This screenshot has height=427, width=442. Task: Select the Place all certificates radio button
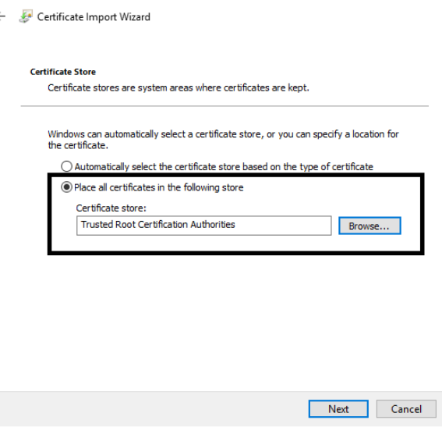coord(66,187)
